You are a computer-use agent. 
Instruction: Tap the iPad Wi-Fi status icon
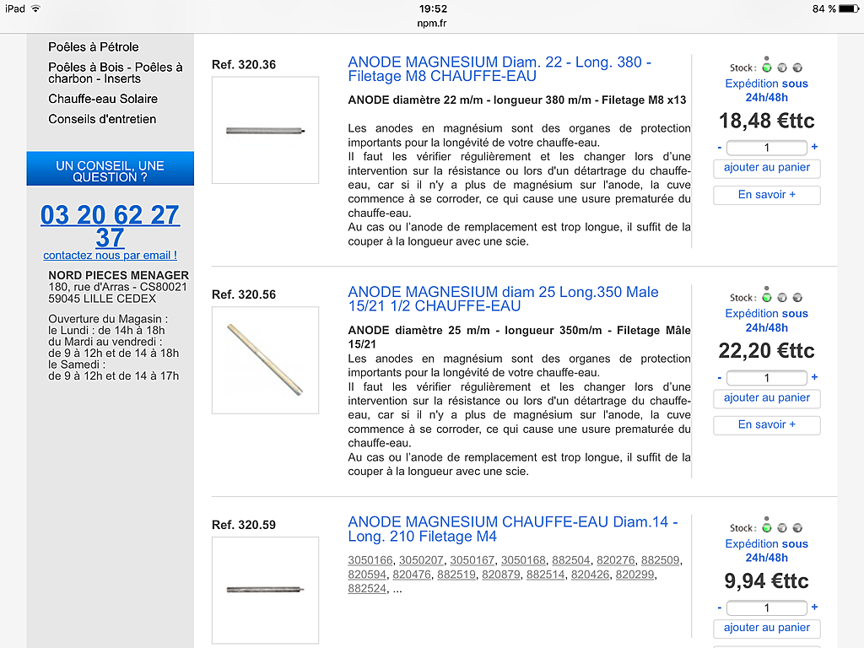tap(35, 8)
